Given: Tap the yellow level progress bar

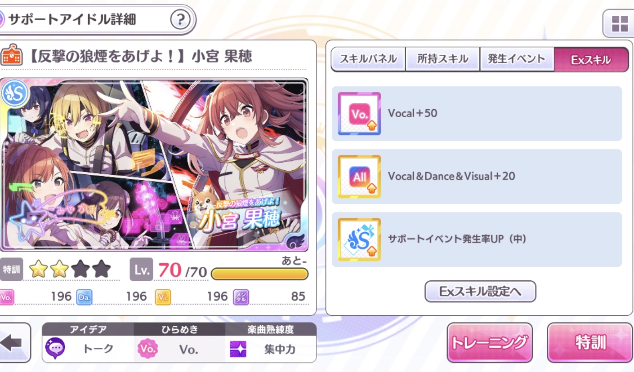Looking at the screenshot, I should point(259,274).
